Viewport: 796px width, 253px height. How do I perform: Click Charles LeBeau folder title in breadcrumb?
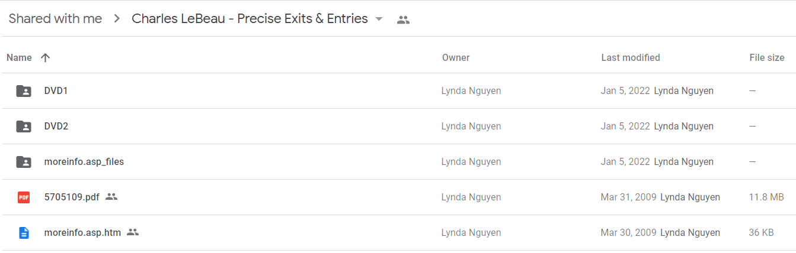click(x=250, y=19)
